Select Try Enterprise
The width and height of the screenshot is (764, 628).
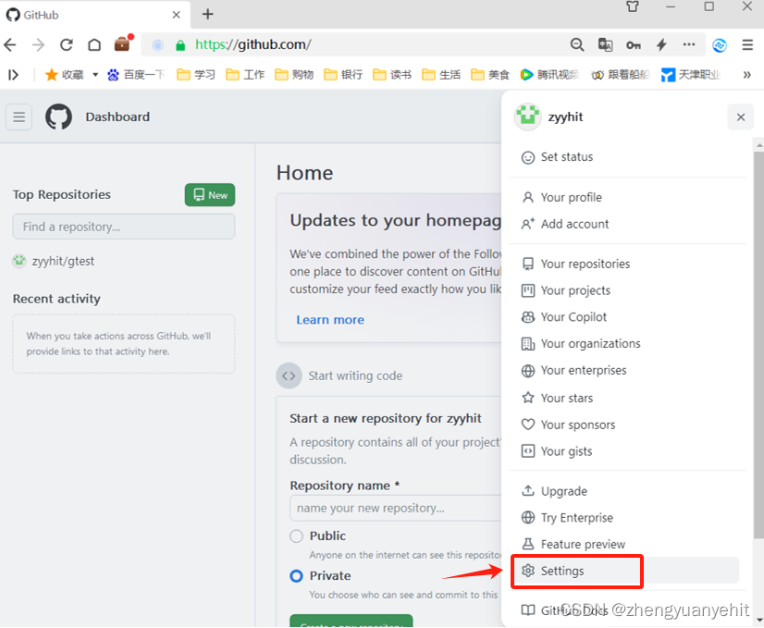629,517
